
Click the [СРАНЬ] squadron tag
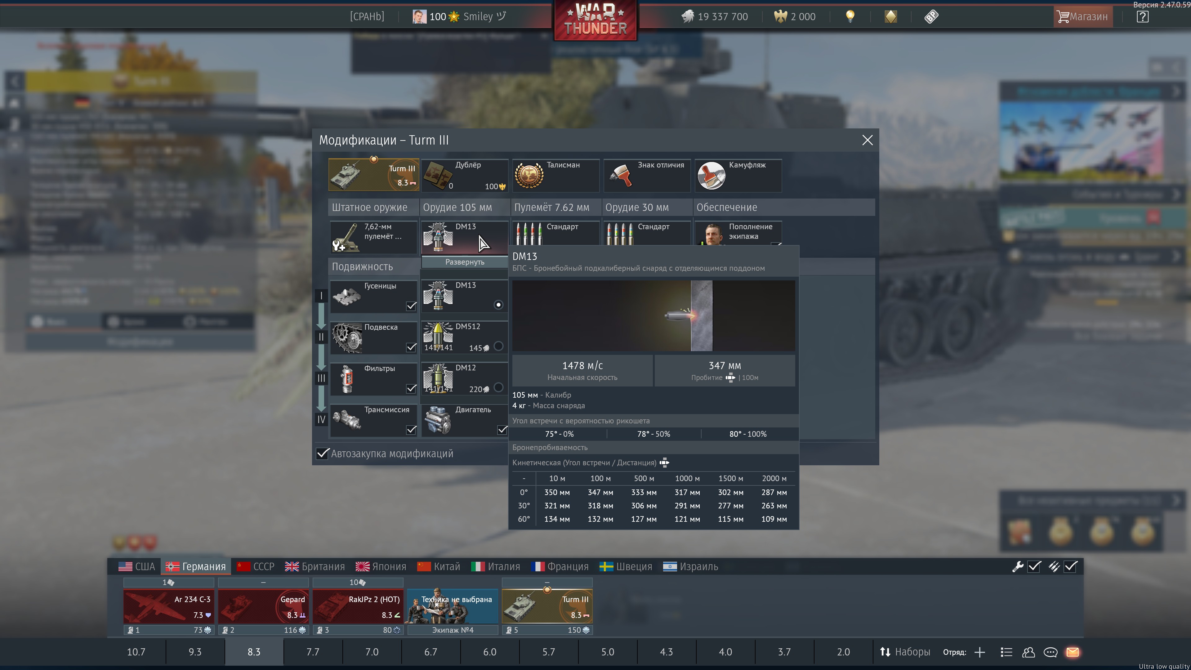pos(367,17)
